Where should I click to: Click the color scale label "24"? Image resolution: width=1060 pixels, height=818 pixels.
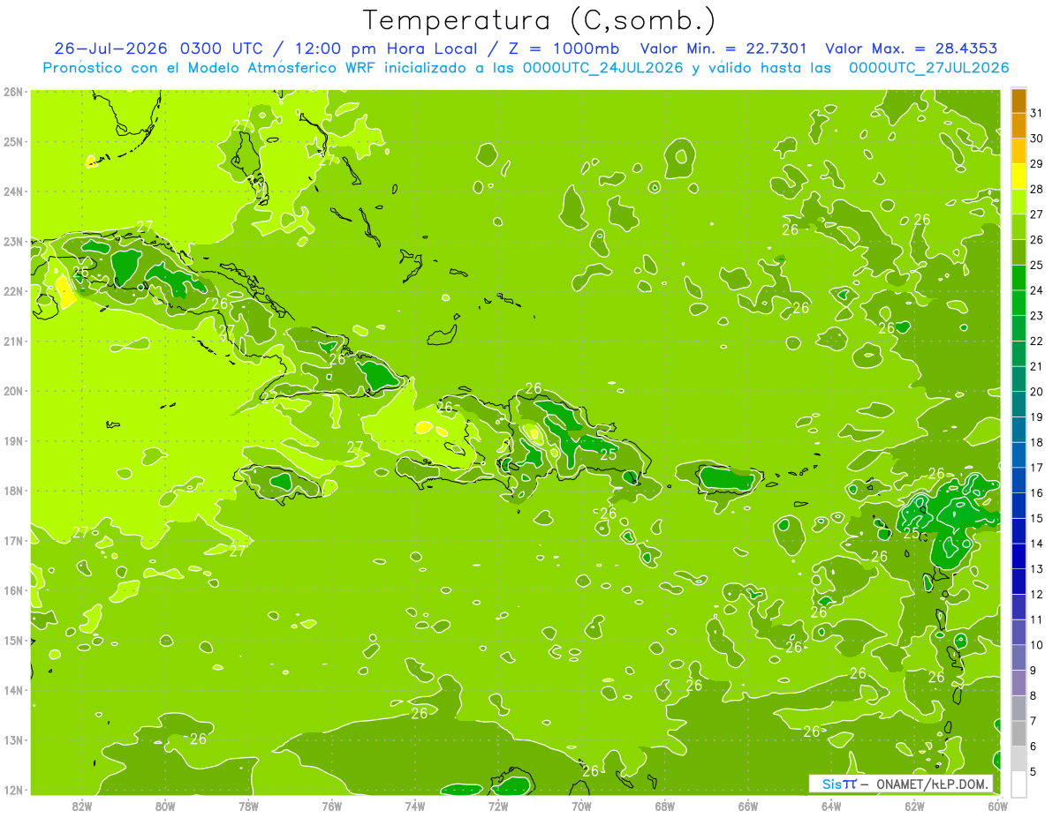coord(1037,290)
